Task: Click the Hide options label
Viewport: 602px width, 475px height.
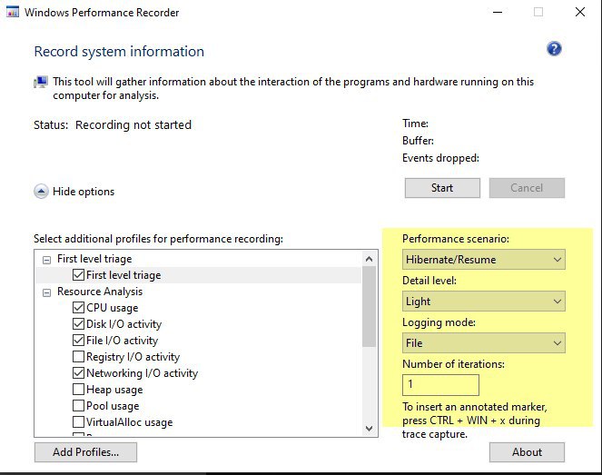Action: tap(84, 192)
